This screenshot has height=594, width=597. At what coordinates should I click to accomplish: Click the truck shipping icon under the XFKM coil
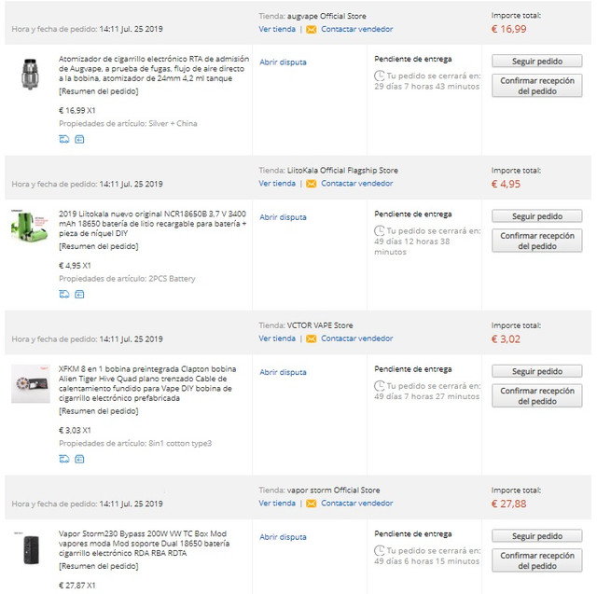click(64, 459)
